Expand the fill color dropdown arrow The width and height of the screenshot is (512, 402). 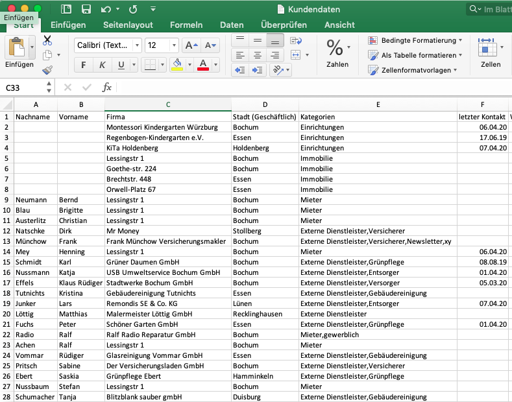click(189, 65)
